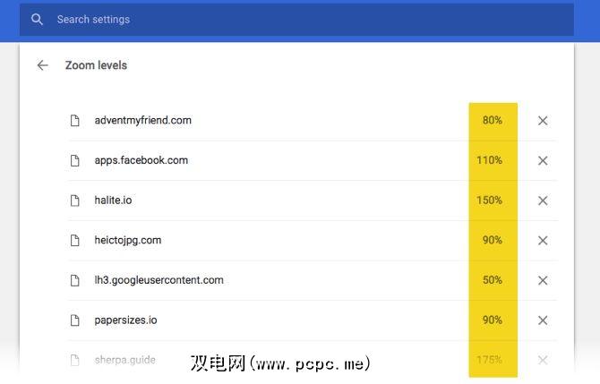Select the heictojpg.com entry text
The width and height of the screenshot is (600, 384).
(128, 240)
